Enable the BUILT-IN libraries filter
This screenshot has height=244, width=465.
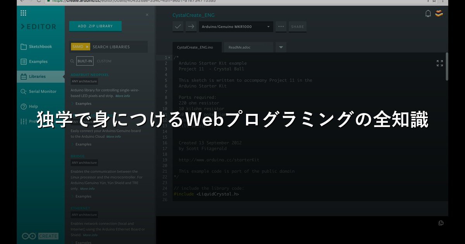pos(84,61)
